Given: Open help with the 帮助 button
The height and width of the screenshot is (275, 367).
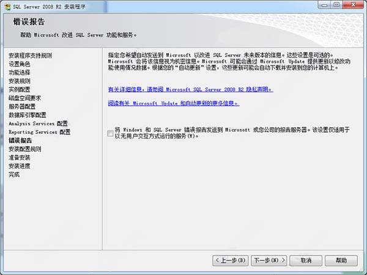Looking at the screenshot, I should (341, 260).
